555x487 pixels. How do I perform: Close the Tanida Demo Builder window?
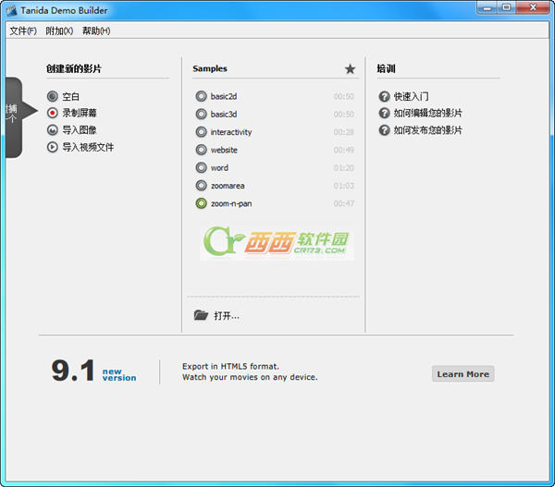pyautogui.click(x=533, y=7)
